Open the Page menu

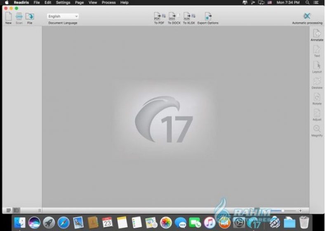coord(79,2)
